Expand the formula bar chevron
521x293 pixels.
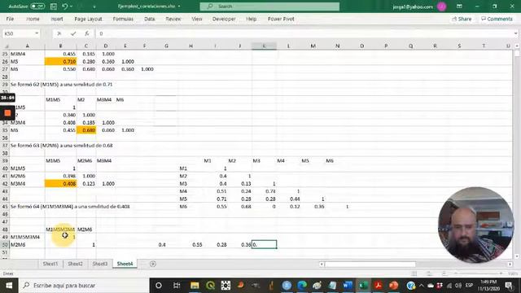point(515,33)
